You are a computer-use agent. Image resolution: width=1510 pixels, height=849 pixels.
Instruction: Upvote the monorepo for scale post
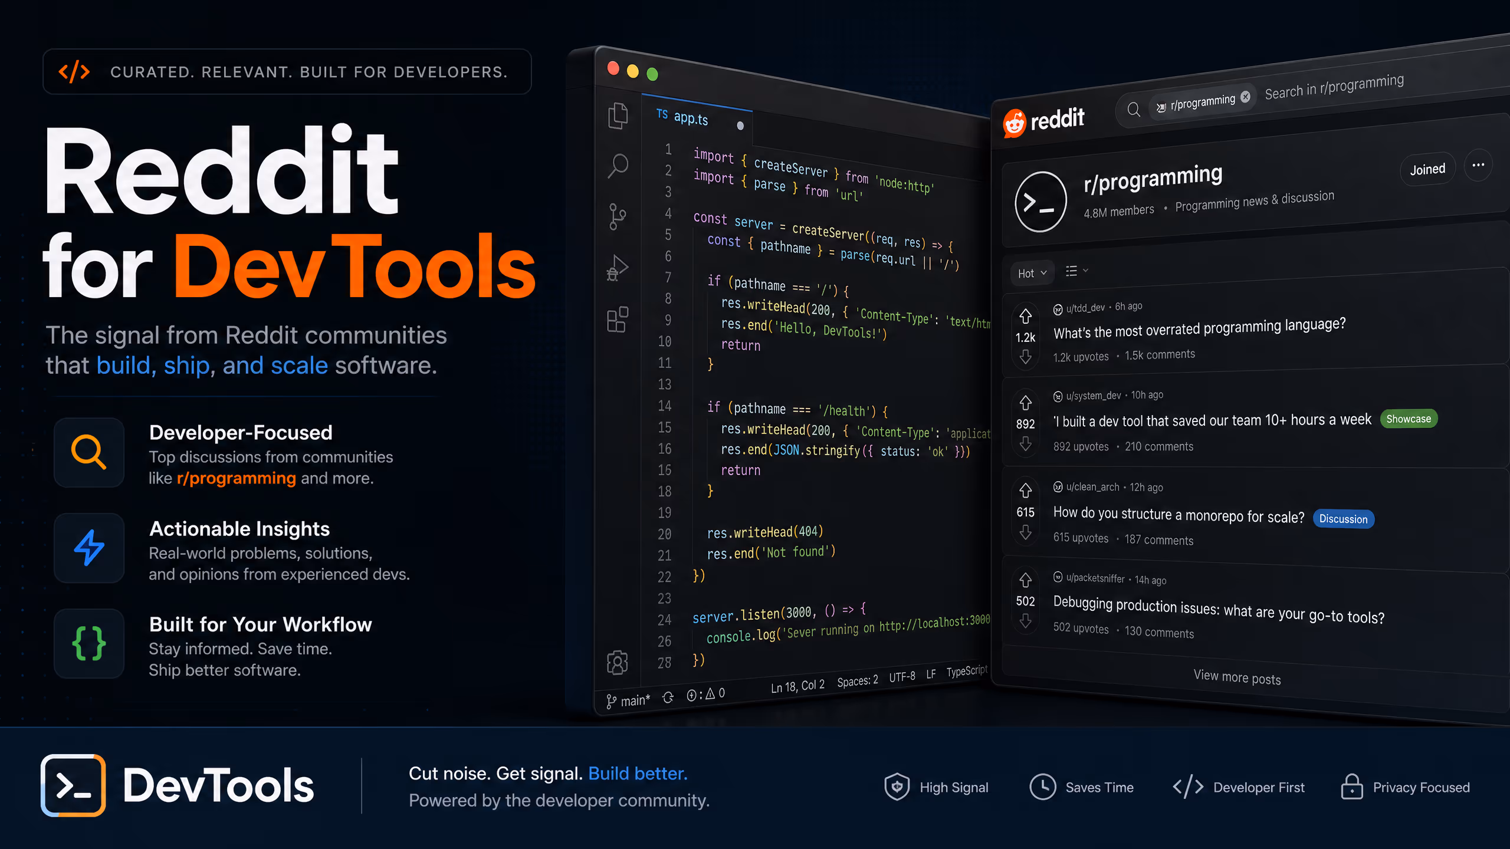[x=1025, y=491]
